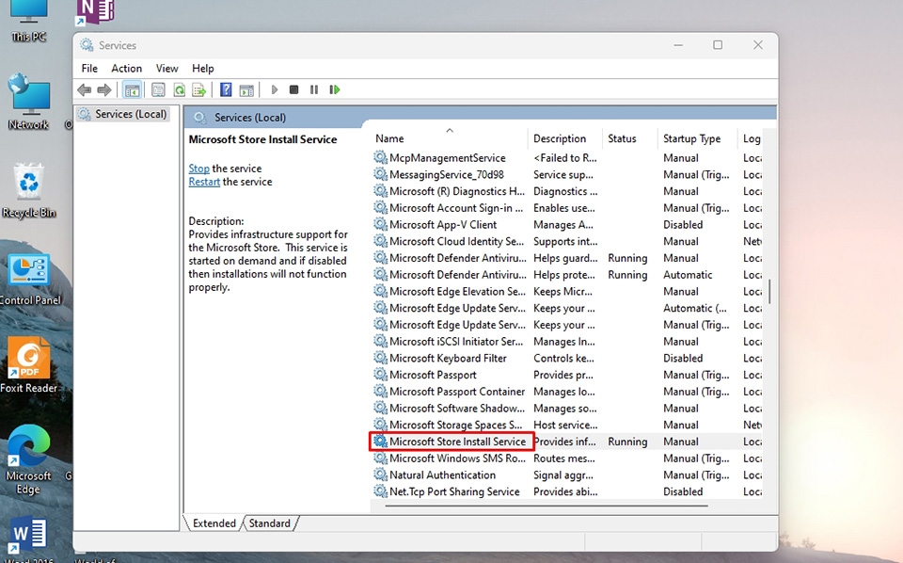This screenshot has height=563, width=903.
Task: Click the "<Failed to R..." description of McpManagementService
Action: tap(565, 157)
